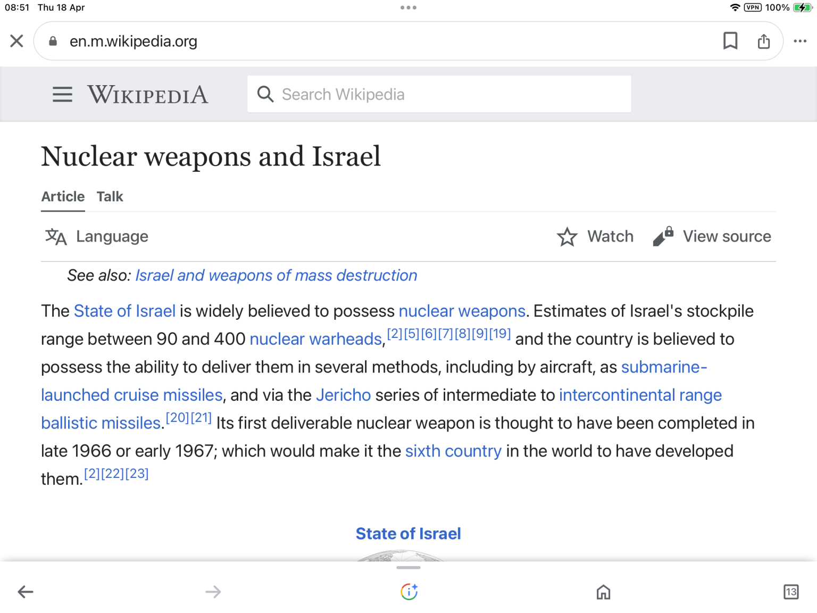Open citation [6]
Image resolution: width=817 pixels, height=613 pixels.
click(429, 334)
